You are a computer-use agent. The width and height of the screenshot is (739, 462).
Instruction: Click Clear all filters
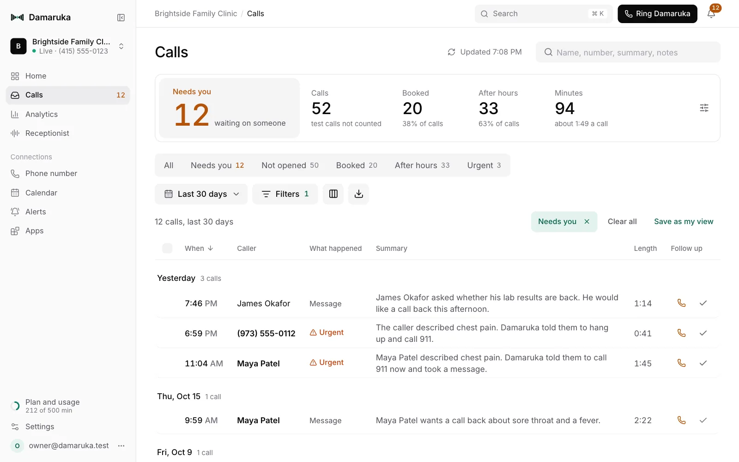(622, 222)
